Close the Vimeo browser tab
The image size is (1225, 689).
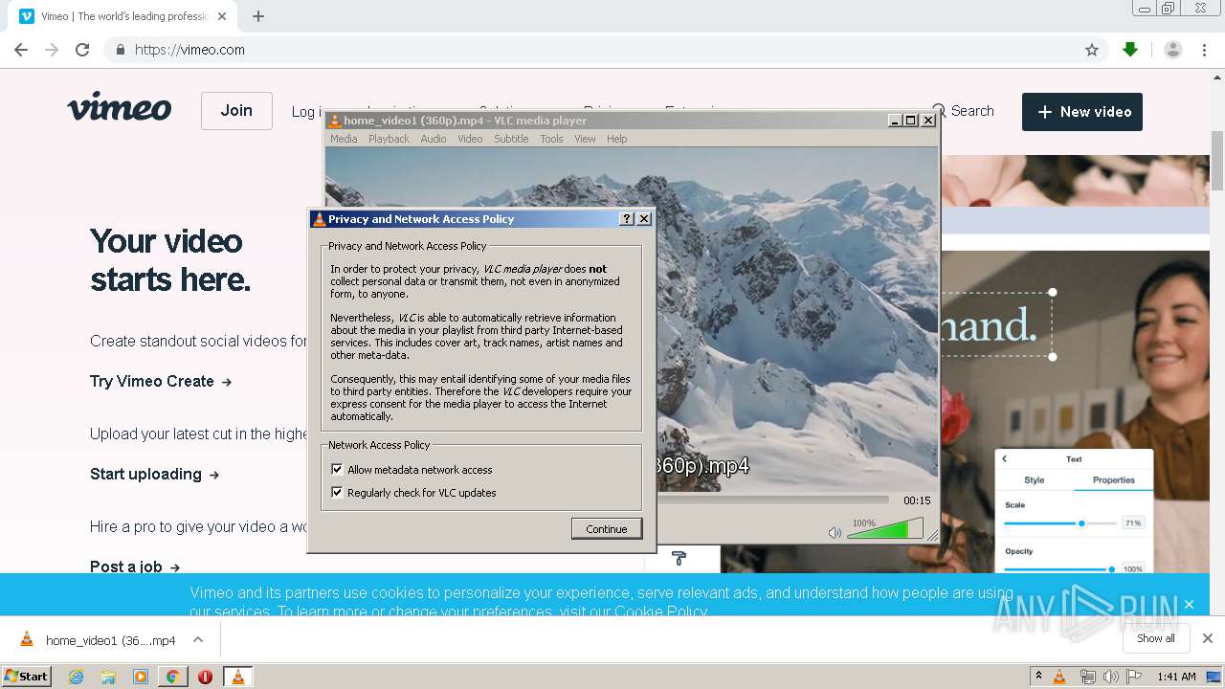222,16
